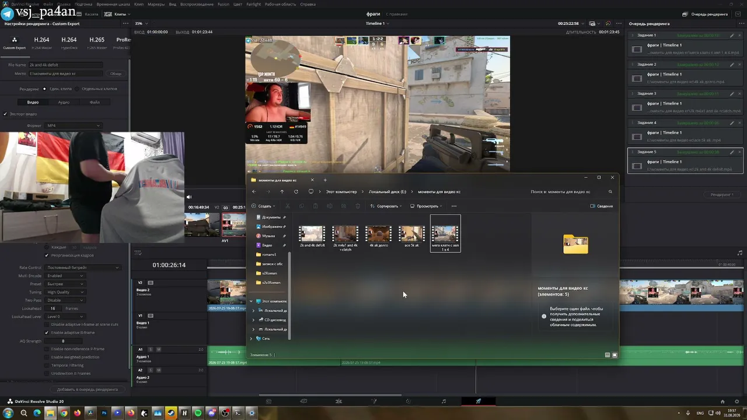Open Google Chrome from the taskbar
The width and height of the screenshot is (747, 420).
[x=64, y=413]
